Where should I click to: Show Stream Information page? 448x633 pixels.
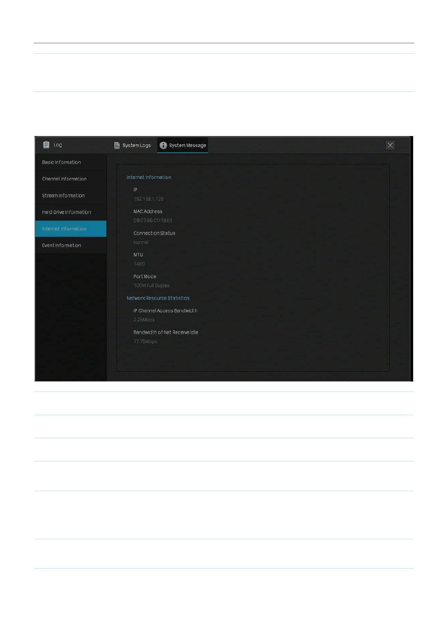(63, 195)
